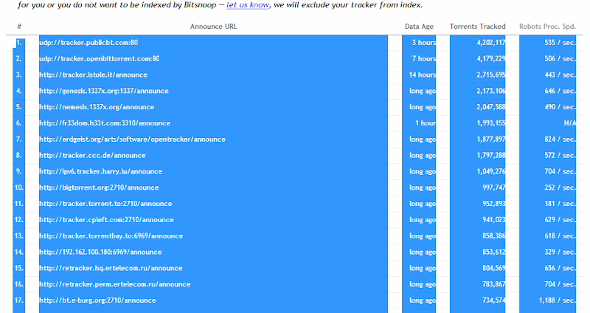Click the '646 / sec.' speed value
Image resolution: width=590 pixels, height=313 pixels.
coord(560,91)
